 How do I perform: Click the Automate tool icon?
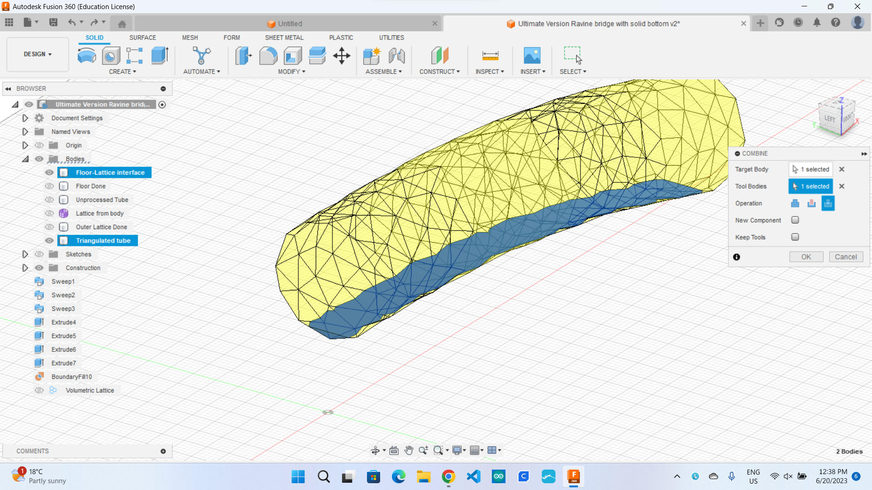[201, 56]
